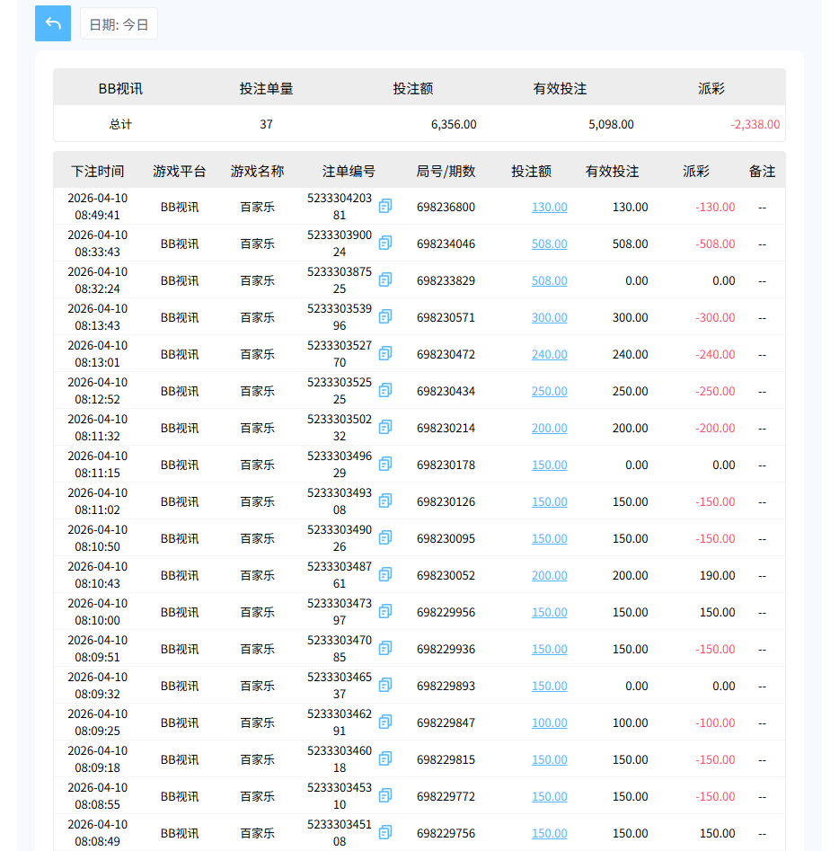Open the 日期: 今日 date filter
Image resolution: width=839 pixels, height=851 pixels.
coord(119,24)
